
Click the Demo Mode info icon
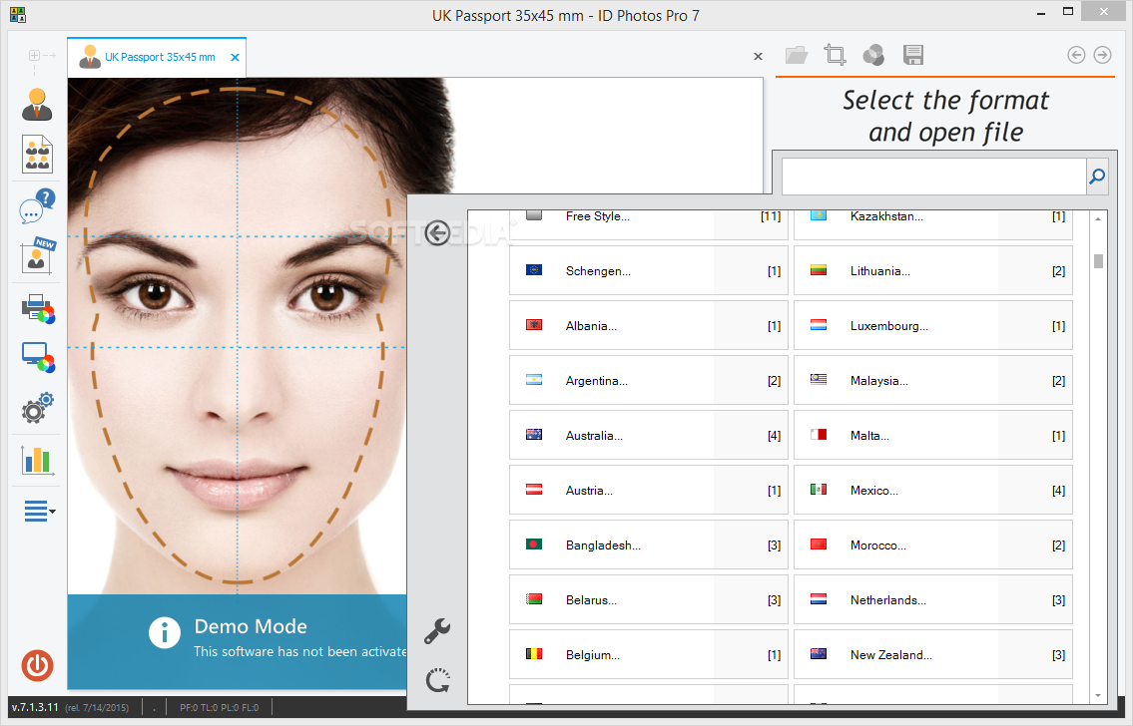(x=165, y=633)
